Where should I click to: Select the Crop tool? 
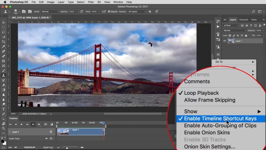pyautogui.click(x=3, y=42)
